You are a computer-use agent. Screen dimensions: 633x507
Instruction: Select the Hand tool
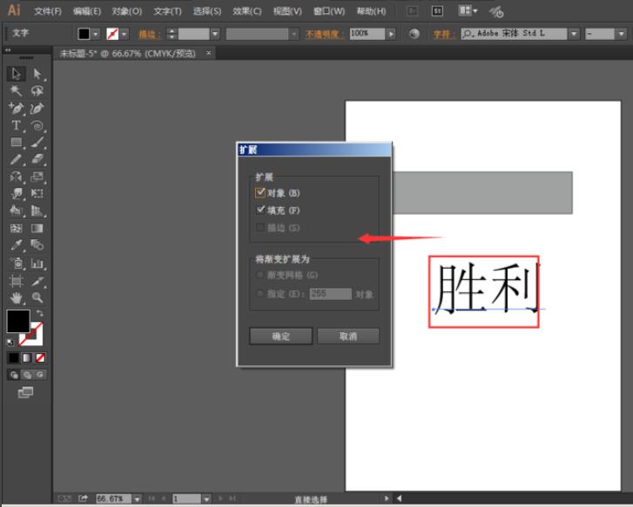click(x=17, y=298)
